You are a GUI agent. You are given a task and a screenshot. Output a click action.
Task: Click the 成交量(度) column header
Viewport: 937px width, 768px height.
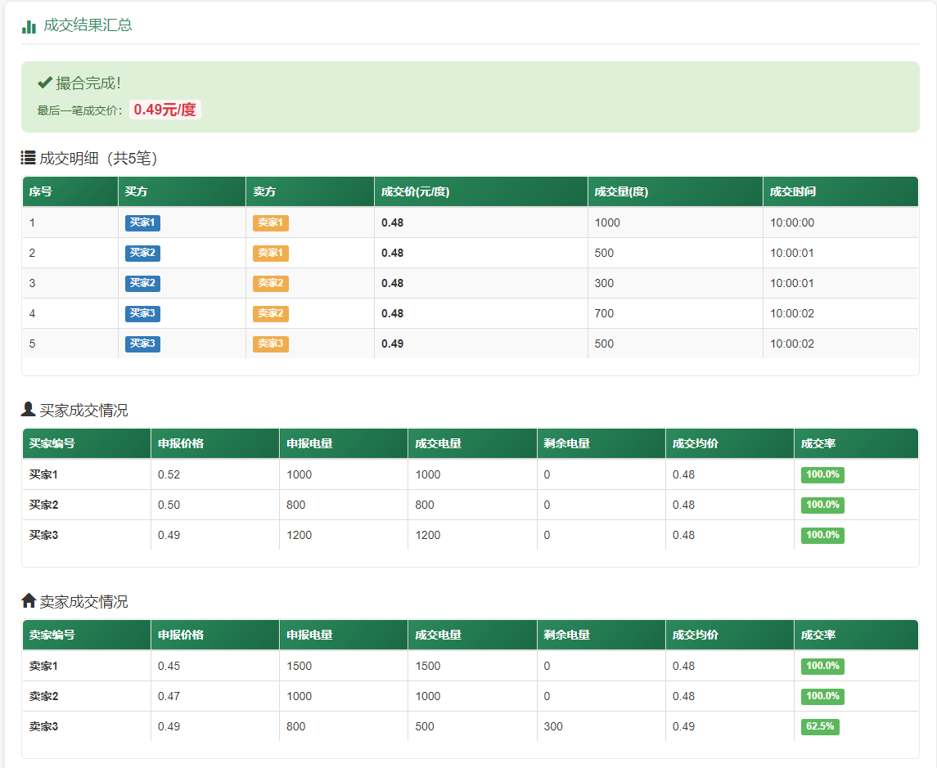pos(621,192)
